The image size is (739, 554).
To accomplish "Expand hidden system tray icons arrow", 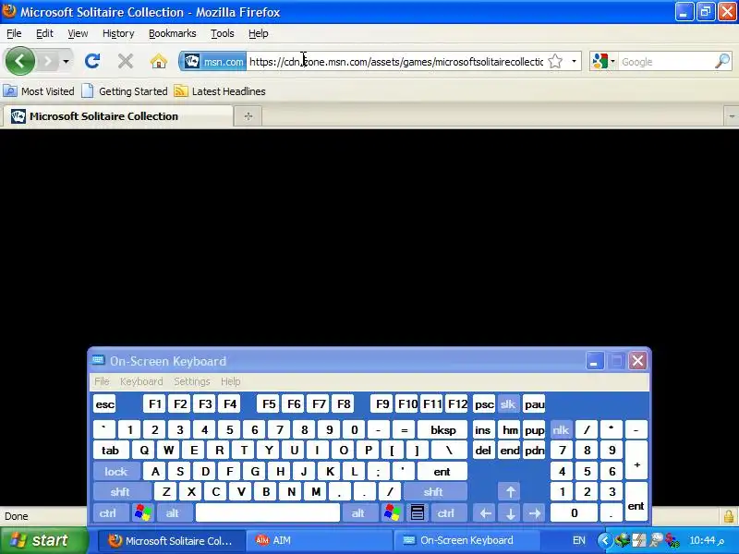I will (605, 540).
